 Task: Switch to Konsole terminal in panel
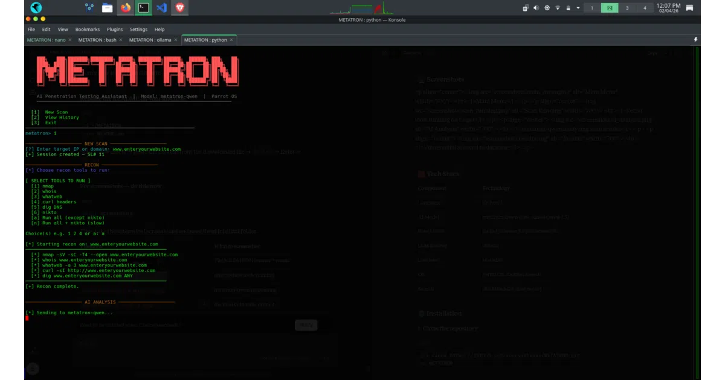pyautogui.click(x=143, y=8)
